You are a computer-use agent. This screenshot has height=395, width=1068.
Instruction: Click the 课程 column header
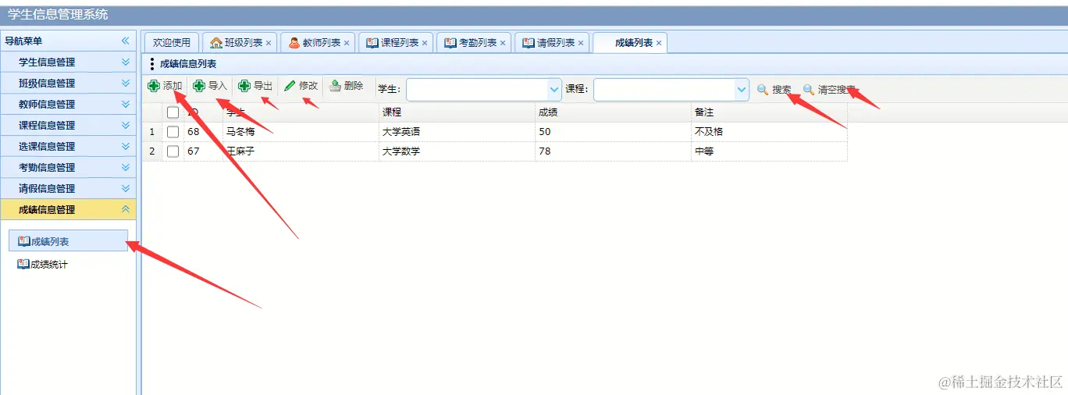tap(457, 112)
